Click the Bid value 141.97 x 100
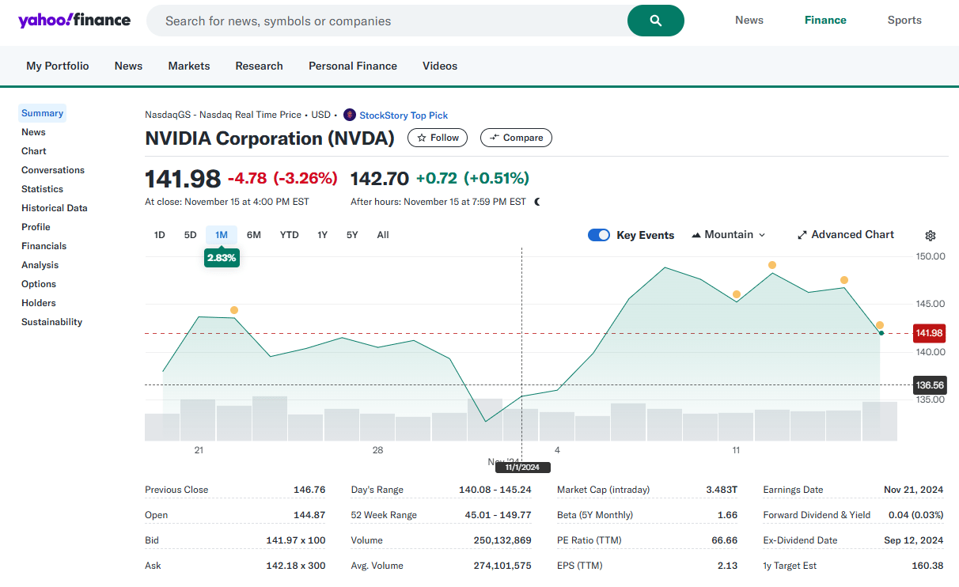959x587 pixels. 296,540
